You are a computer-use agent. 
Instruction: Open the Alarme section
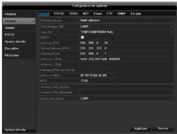(x=19, y=28)
